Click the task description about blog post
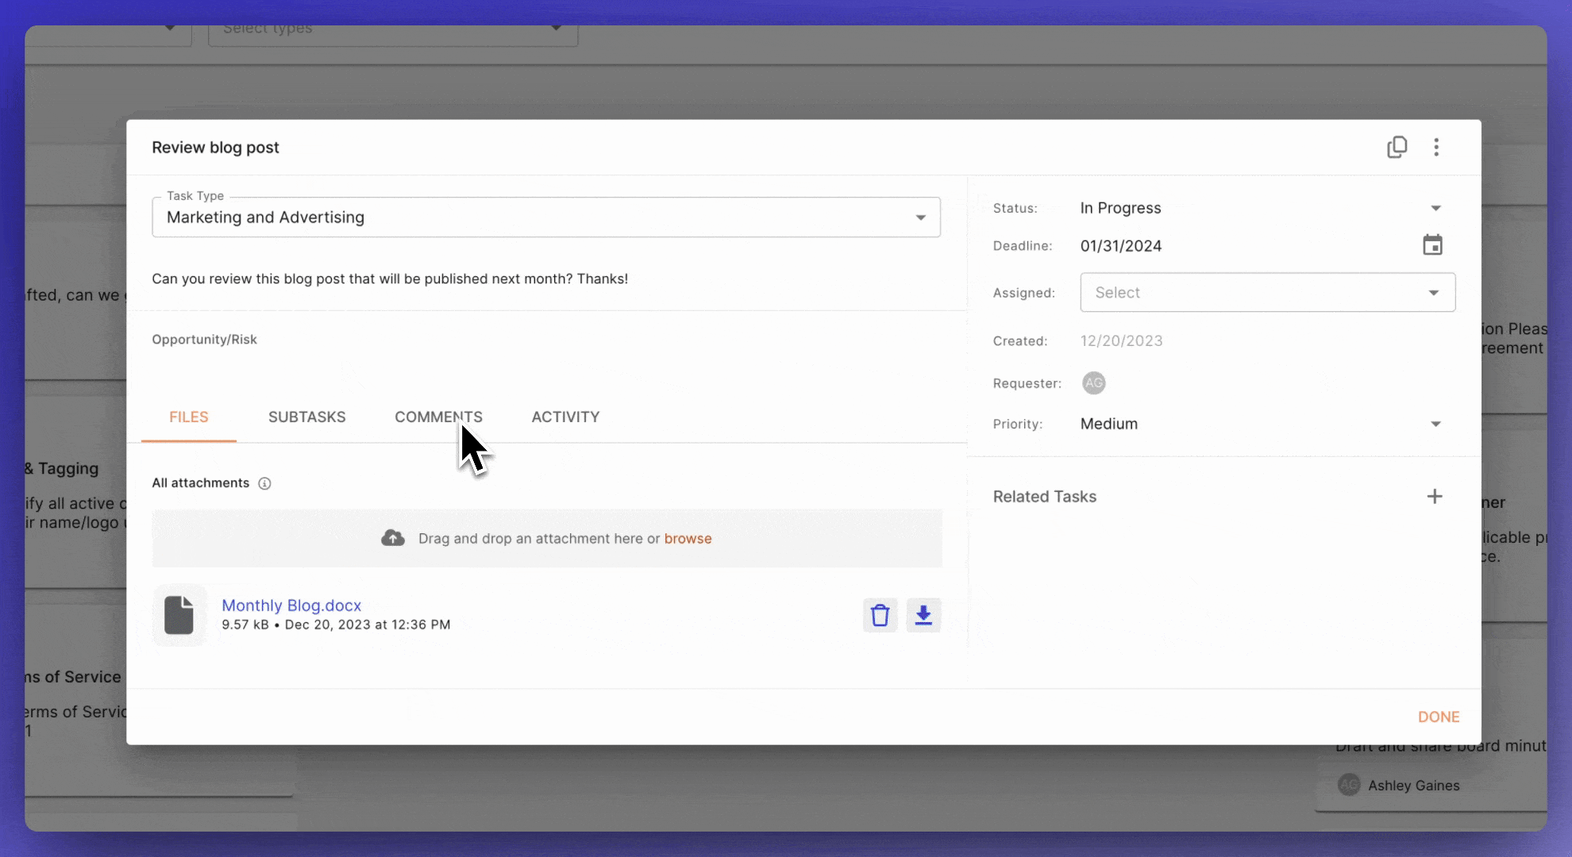This screenshot has height=857, width=1572. [x=390, y=279]
